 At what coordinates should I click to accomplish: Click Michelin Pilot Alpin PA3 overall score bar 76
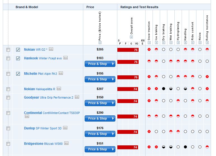[128, 77]
